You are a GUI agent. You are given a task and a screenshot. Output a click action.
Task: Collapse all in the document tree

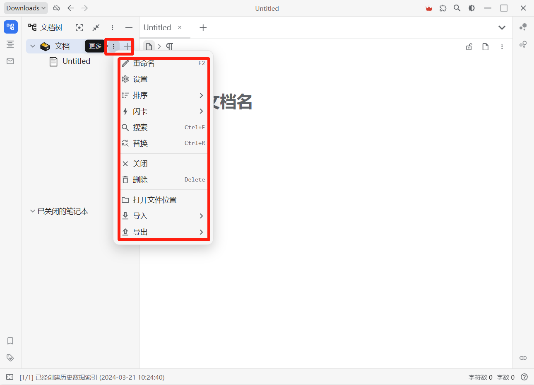coord(96,27)
